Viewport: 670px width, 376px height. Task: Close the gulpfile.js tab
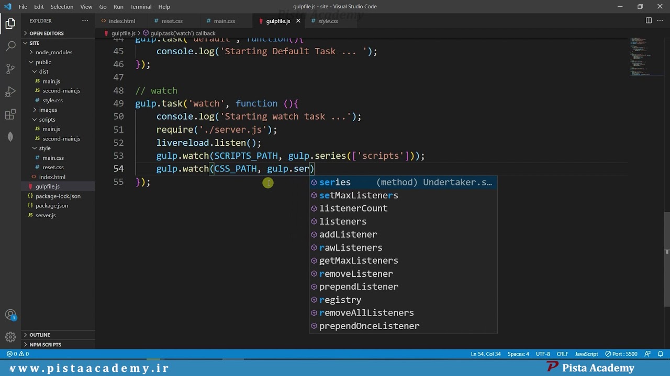tap(298, 21)
